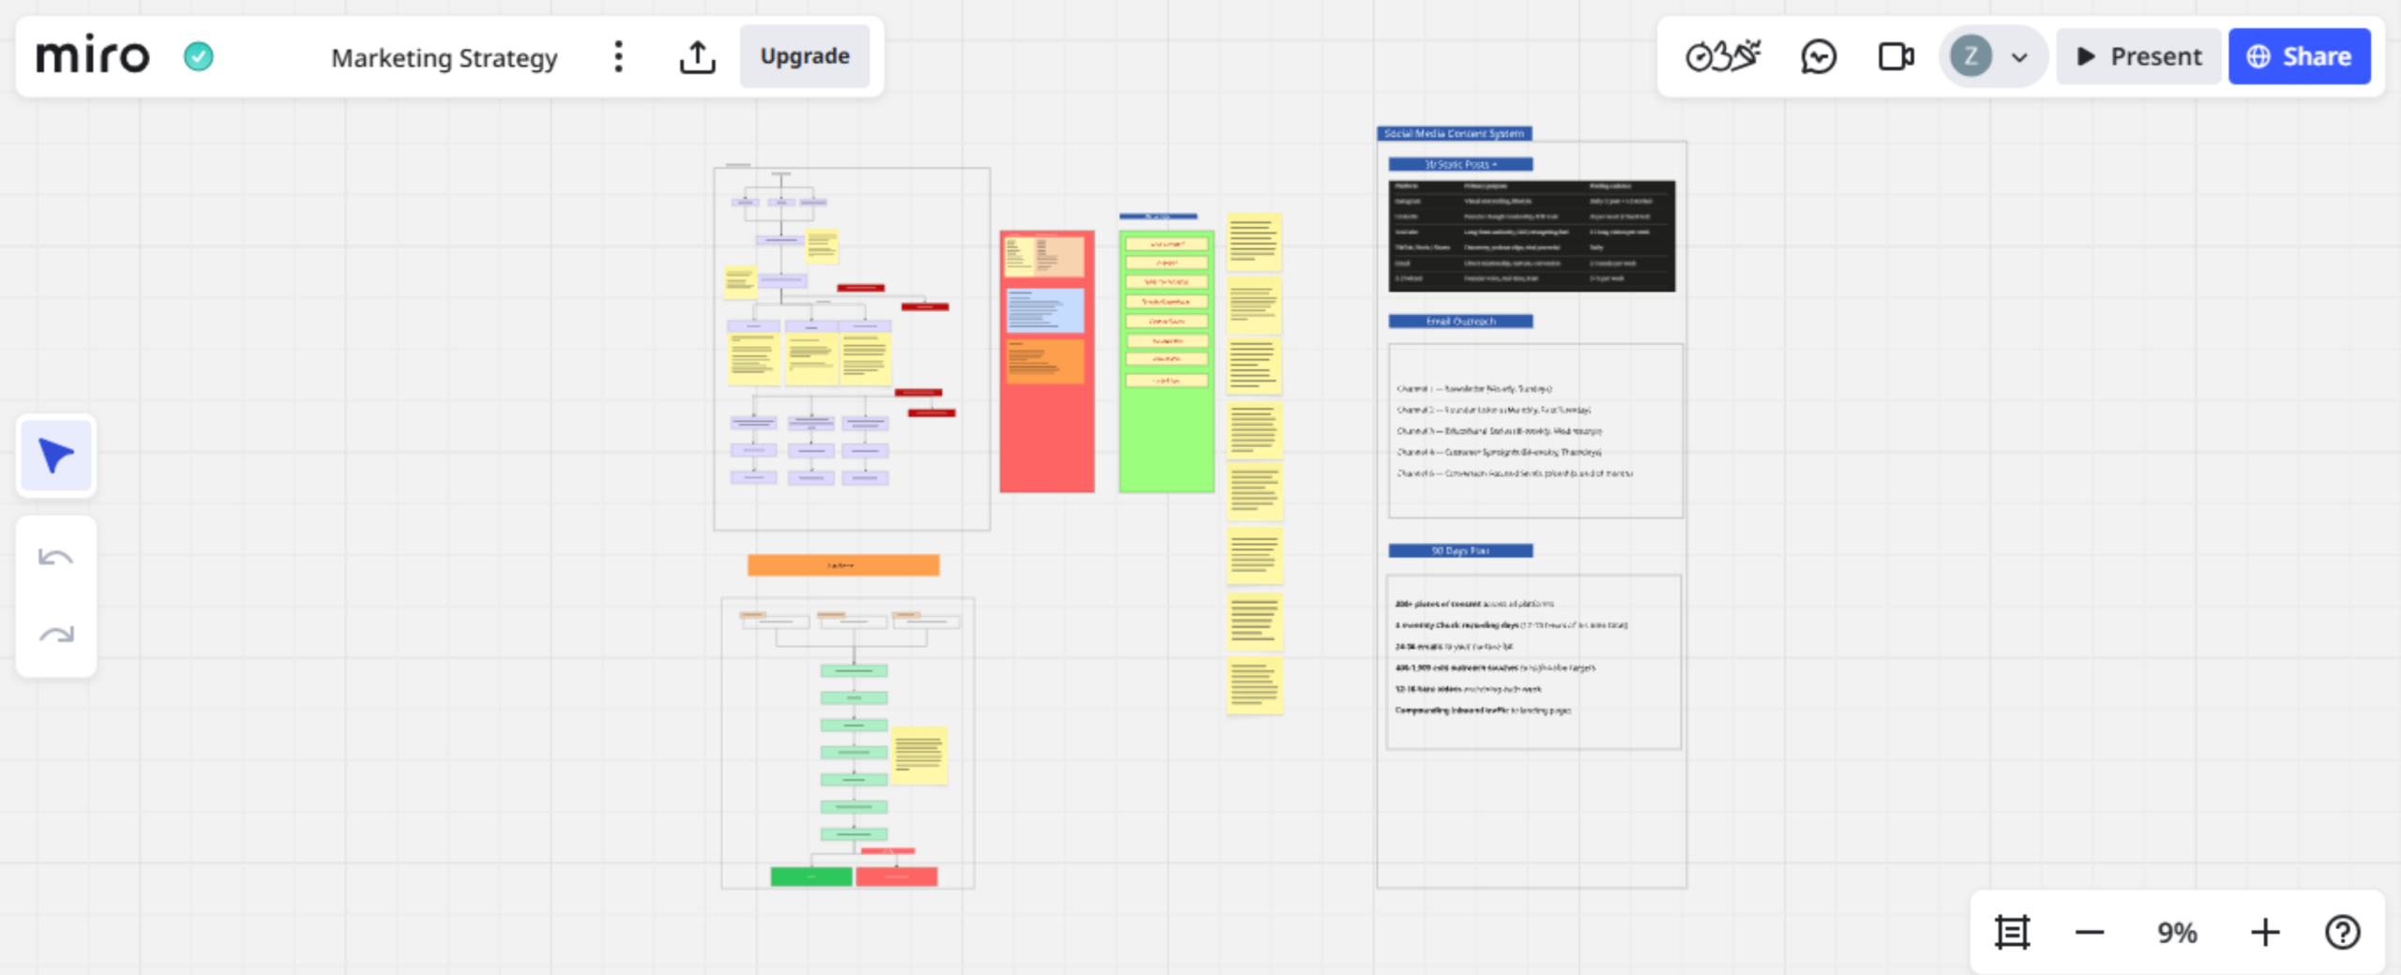Click the fit-to-screen frame icon

(x=2012, y=932)
